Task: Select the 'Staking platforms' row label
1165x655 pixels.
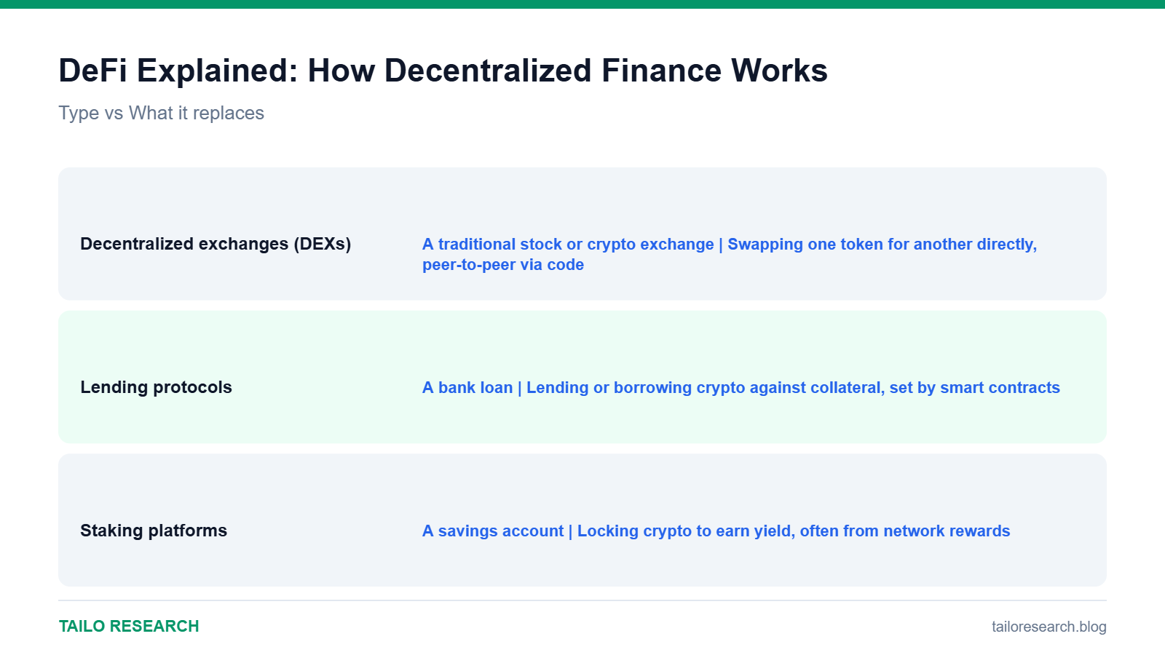Action: (154, 531)
